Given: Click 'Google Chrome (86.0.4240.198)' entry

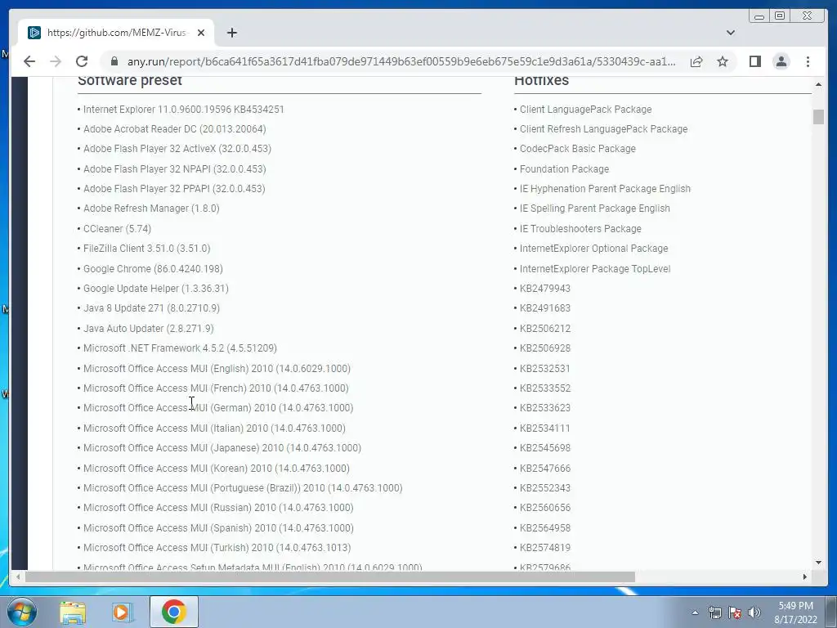Looking at the screenshot, I should point(153,269).
